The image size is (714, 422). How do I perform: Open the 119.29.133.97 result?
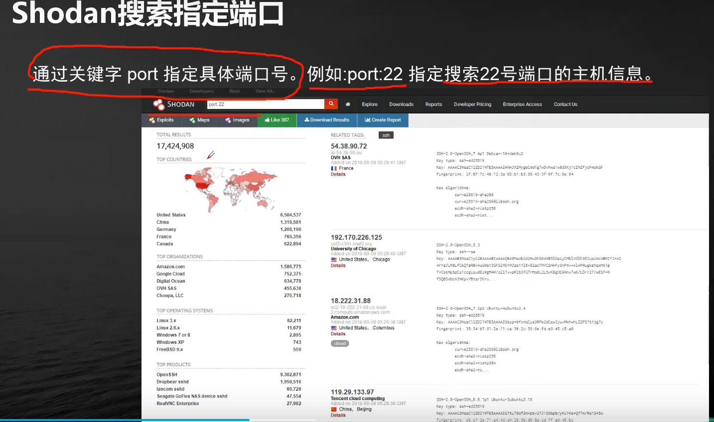point(352,392)
